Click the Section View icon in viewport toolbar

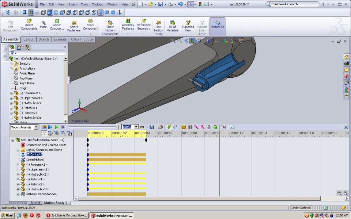coord(192,41)
